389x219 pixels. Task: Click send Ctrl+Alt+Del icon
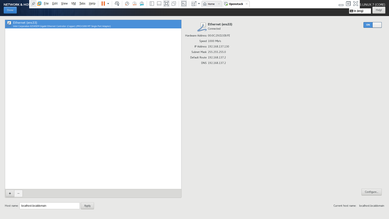click(x=117, y=4)
